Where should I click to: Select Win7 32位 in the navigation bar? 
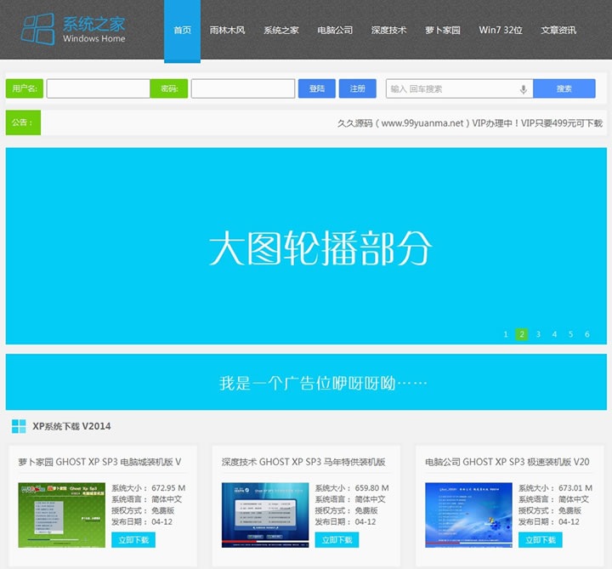point(501,30)
